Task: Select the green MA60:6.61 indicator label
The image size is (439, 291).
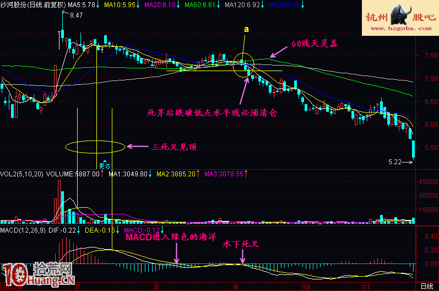Action: click(200, 5)
